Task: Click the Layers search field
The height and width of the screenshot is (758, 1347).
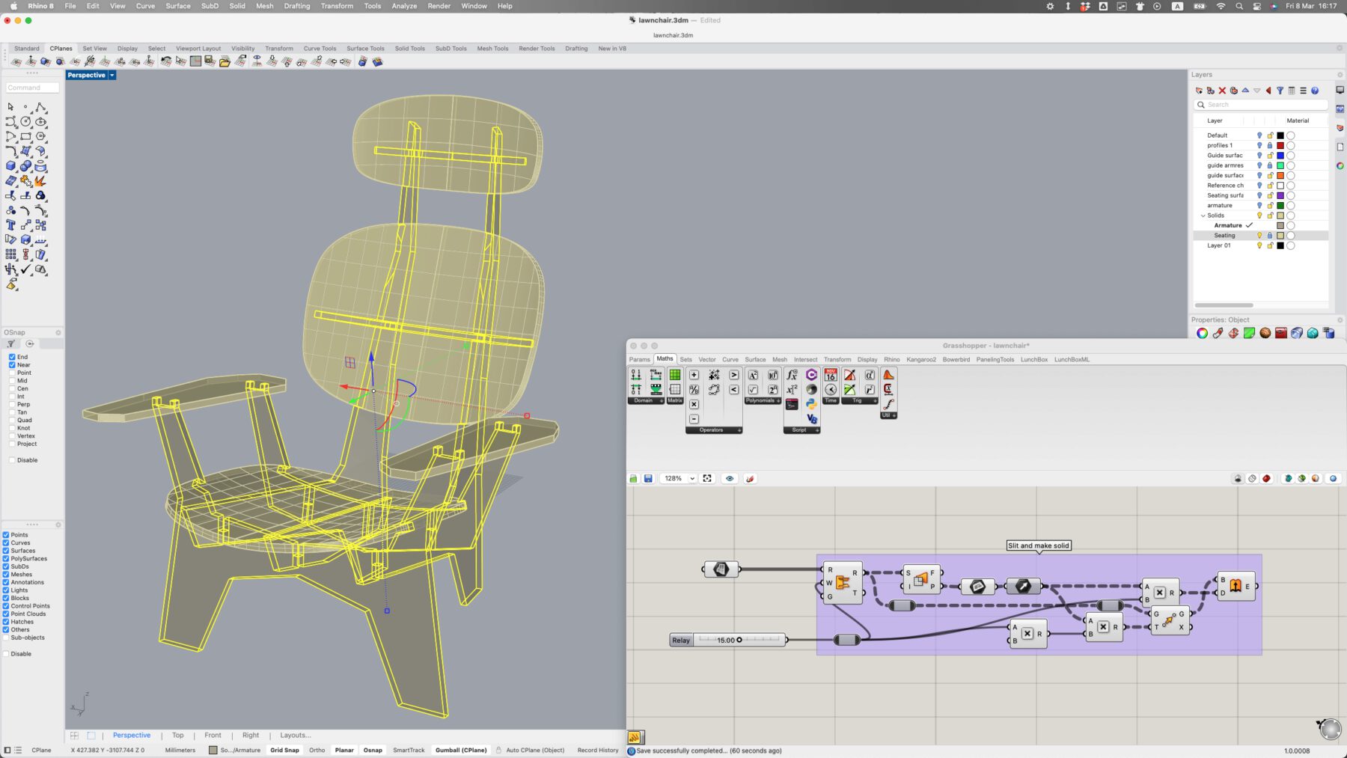Action: (1261, 105)
